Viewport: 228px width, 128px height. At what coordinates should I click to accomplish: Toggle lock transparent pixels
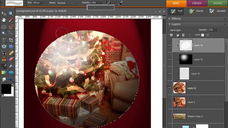[x=203, y=35]
